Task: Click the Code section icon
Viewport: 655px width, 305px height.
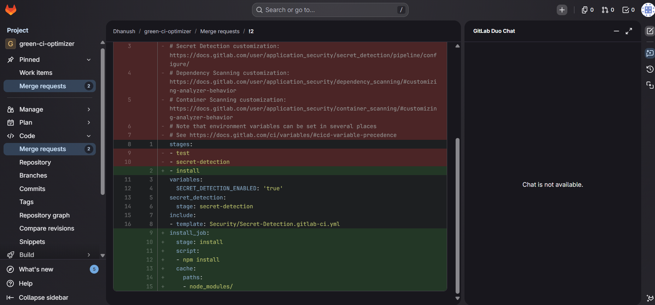Action: [x=11, y=136]
